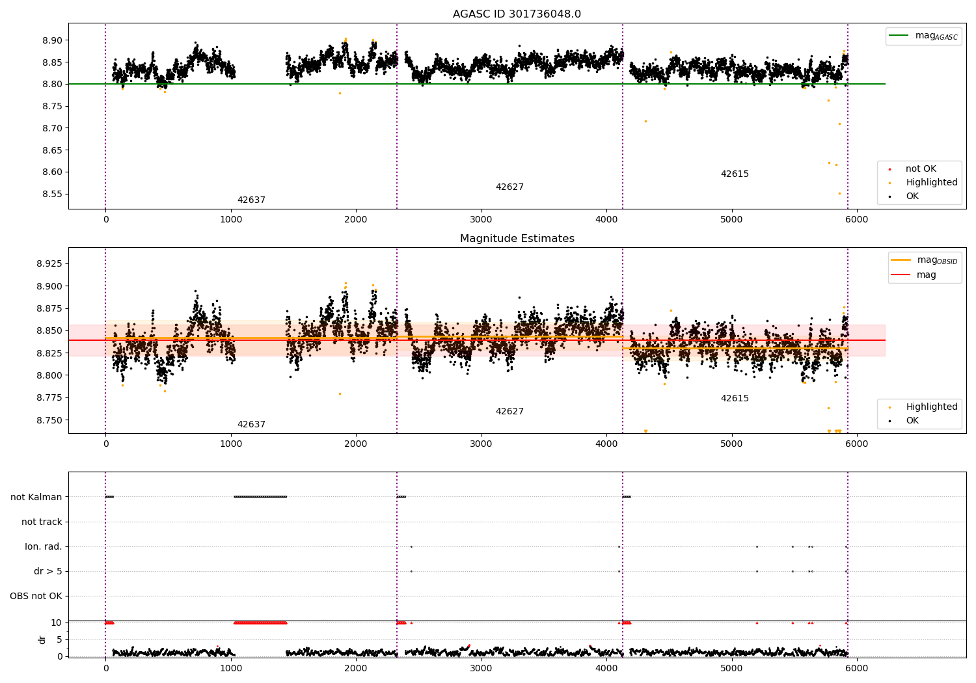Click the 42615 label in middle plot
This screenshot has width=976, height=683.
point(735,399)
